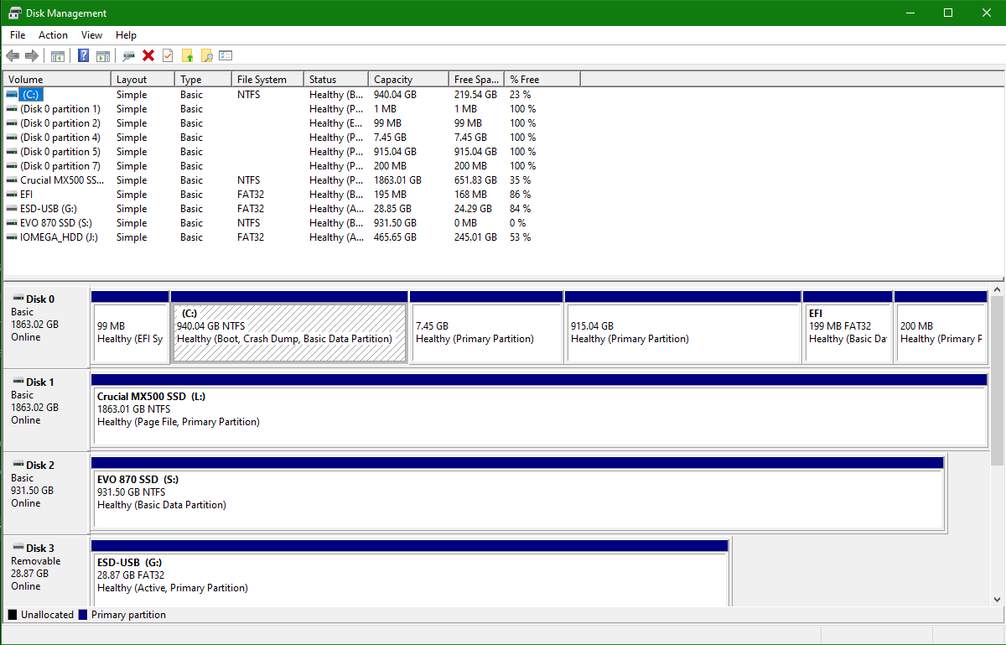
Task: Click the Disk 1 label panel
Action: [x=46, y=409]
